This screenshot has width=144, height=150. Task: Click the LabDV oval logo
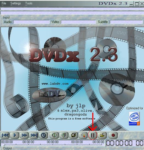49,95
